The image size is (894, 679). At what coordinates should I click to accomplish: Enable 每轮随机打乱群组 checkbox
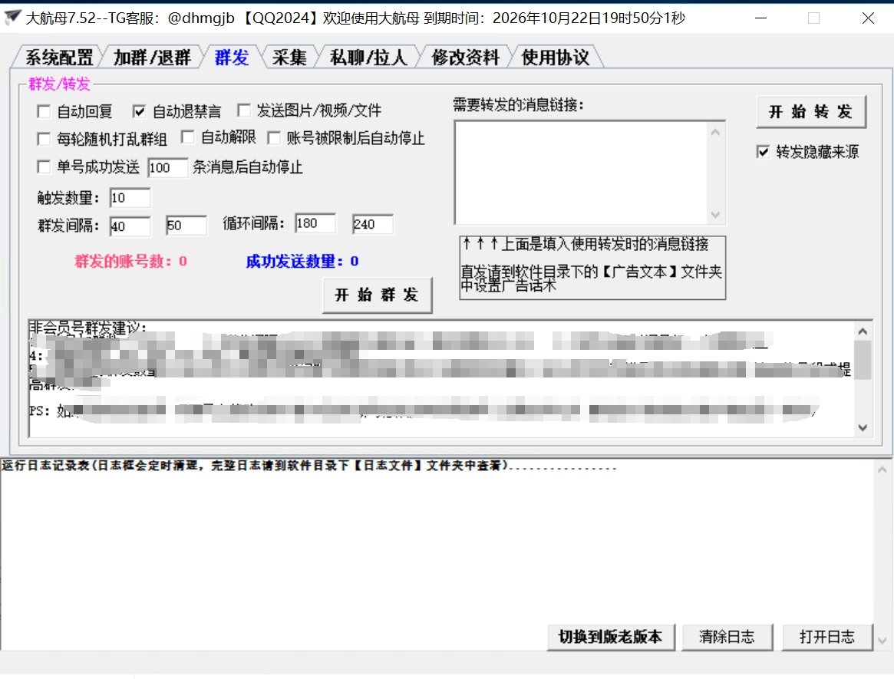tap(44, 139)
